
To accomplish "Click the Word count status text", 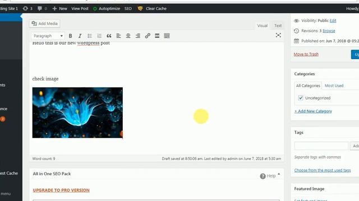I will 44,159.
